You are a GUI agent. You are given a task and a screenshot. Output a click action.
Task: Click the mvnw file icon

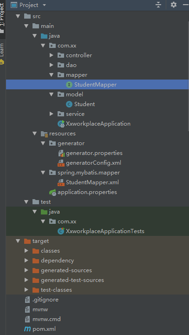[x=27, y=309]
